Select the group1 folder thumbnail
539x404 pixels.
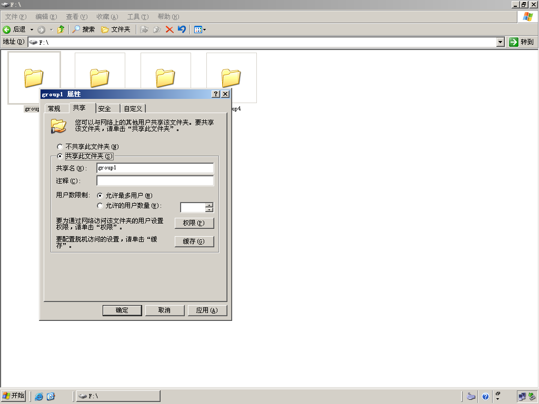[34, 78]
